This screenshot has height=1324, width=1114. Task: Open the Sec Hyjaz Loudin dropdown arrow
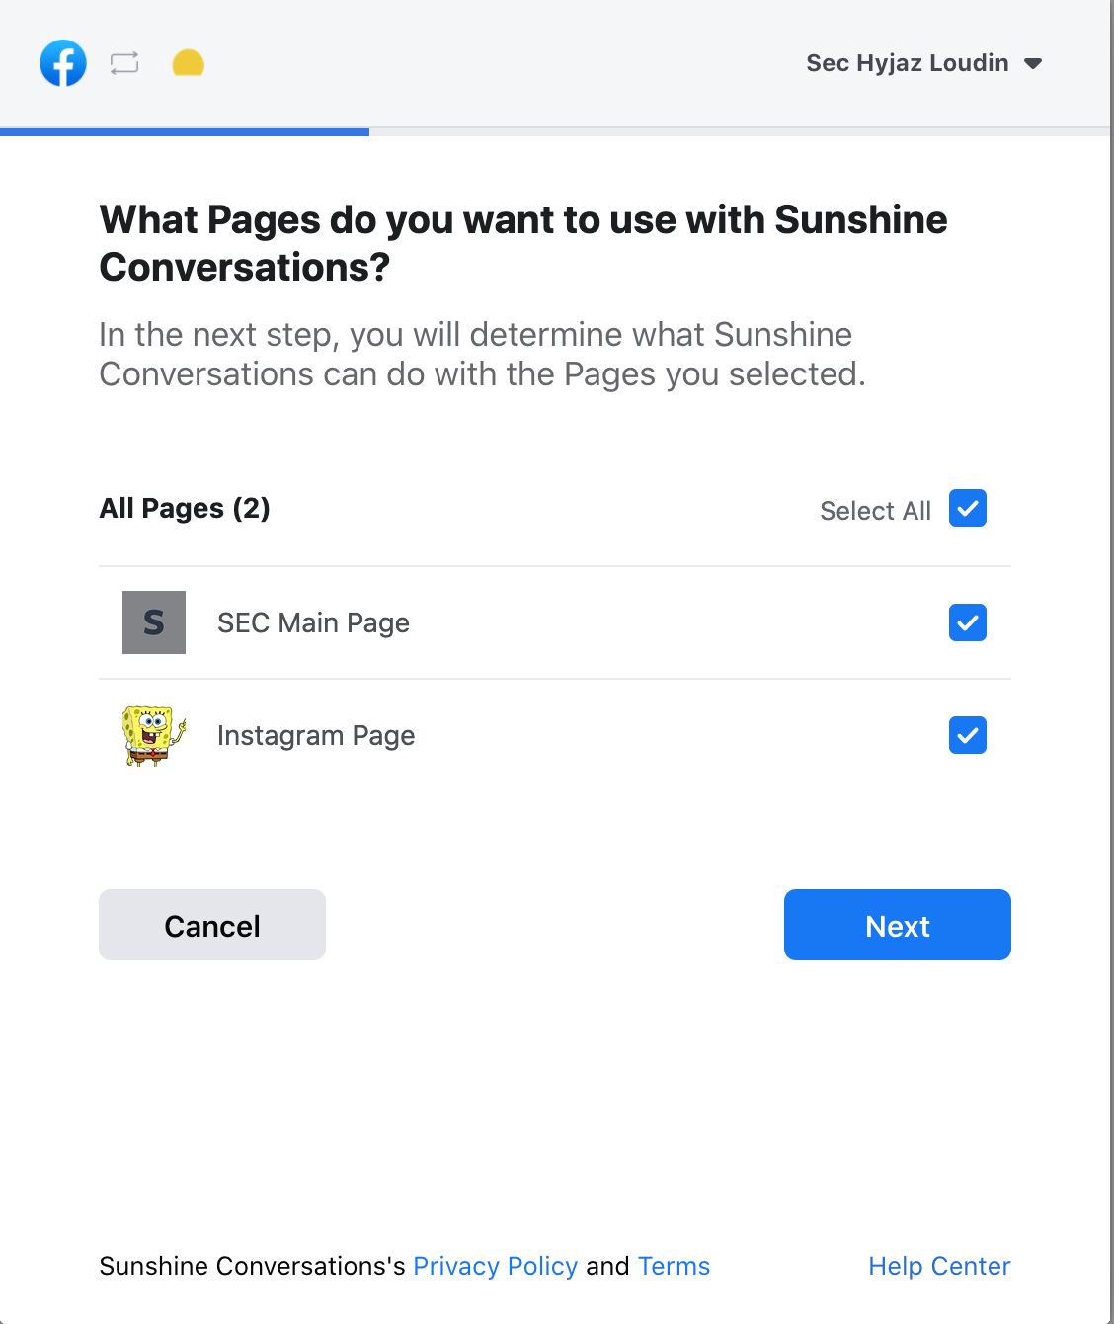coord(1033,63)
